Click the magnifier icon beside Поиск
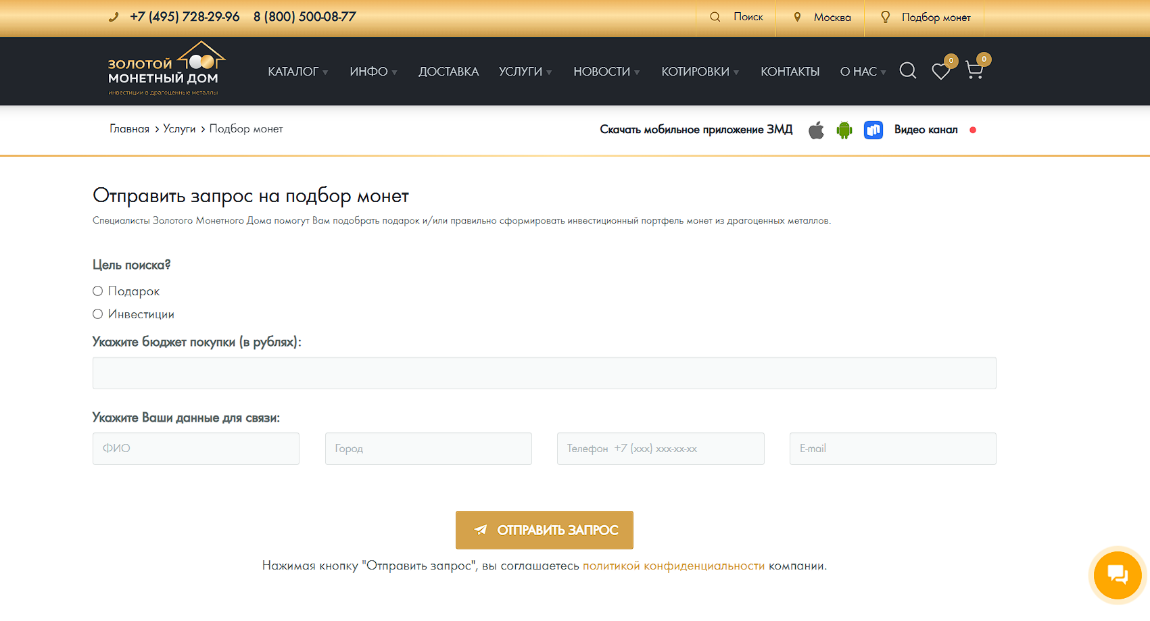 pos(715,17)
